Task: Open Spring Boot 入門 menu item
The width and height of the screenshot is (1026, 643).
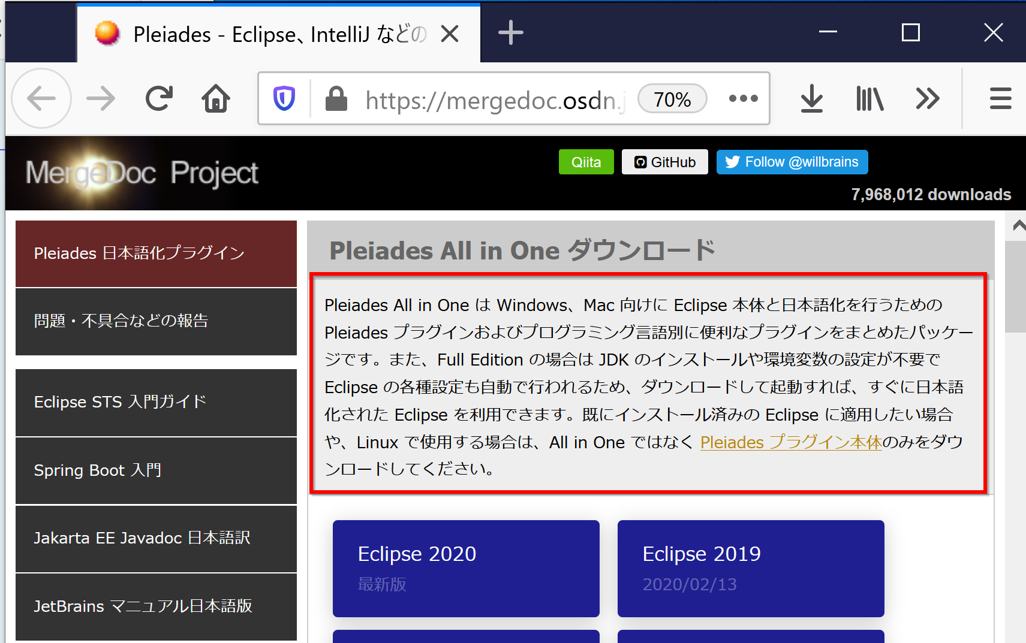Action: [156, 471]
